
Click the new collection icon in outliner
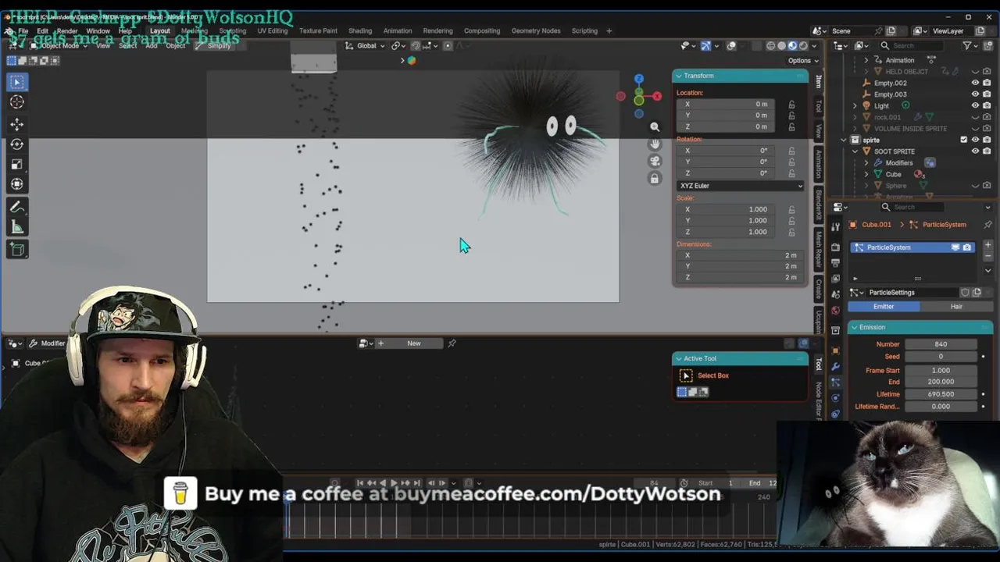click(987, 46)
